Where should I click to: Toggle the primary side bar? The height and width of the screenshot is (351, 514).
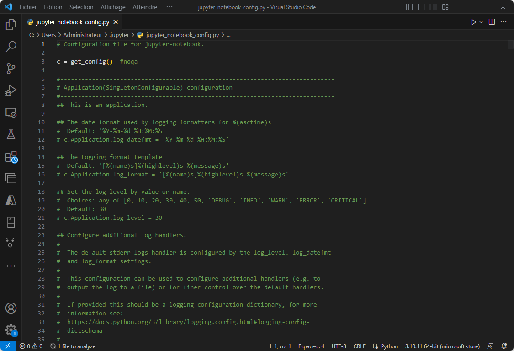click(409, 7)
